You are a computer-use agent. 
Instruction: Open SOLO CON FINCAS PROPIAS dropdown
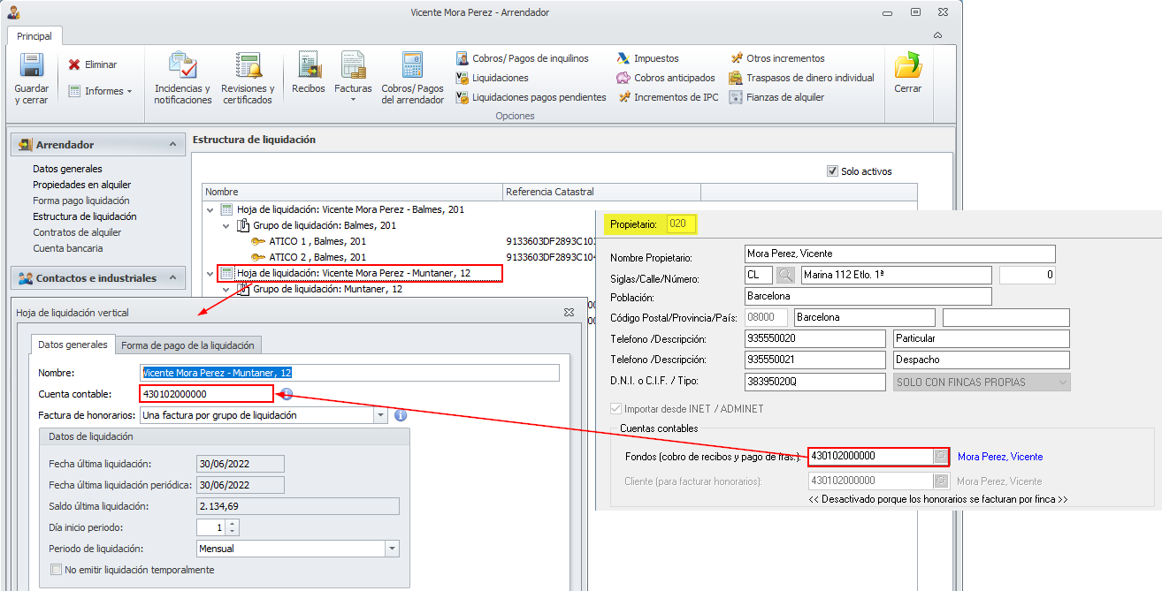pos(982,382)
